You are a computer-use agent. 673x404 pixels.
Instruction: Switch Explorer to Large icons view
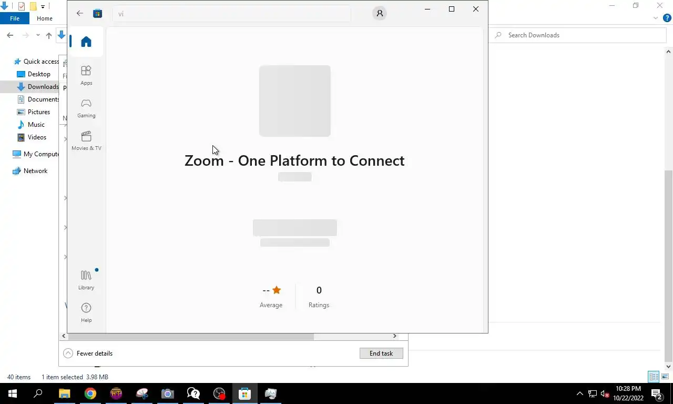pyautogui.click(x=665, y=377)
